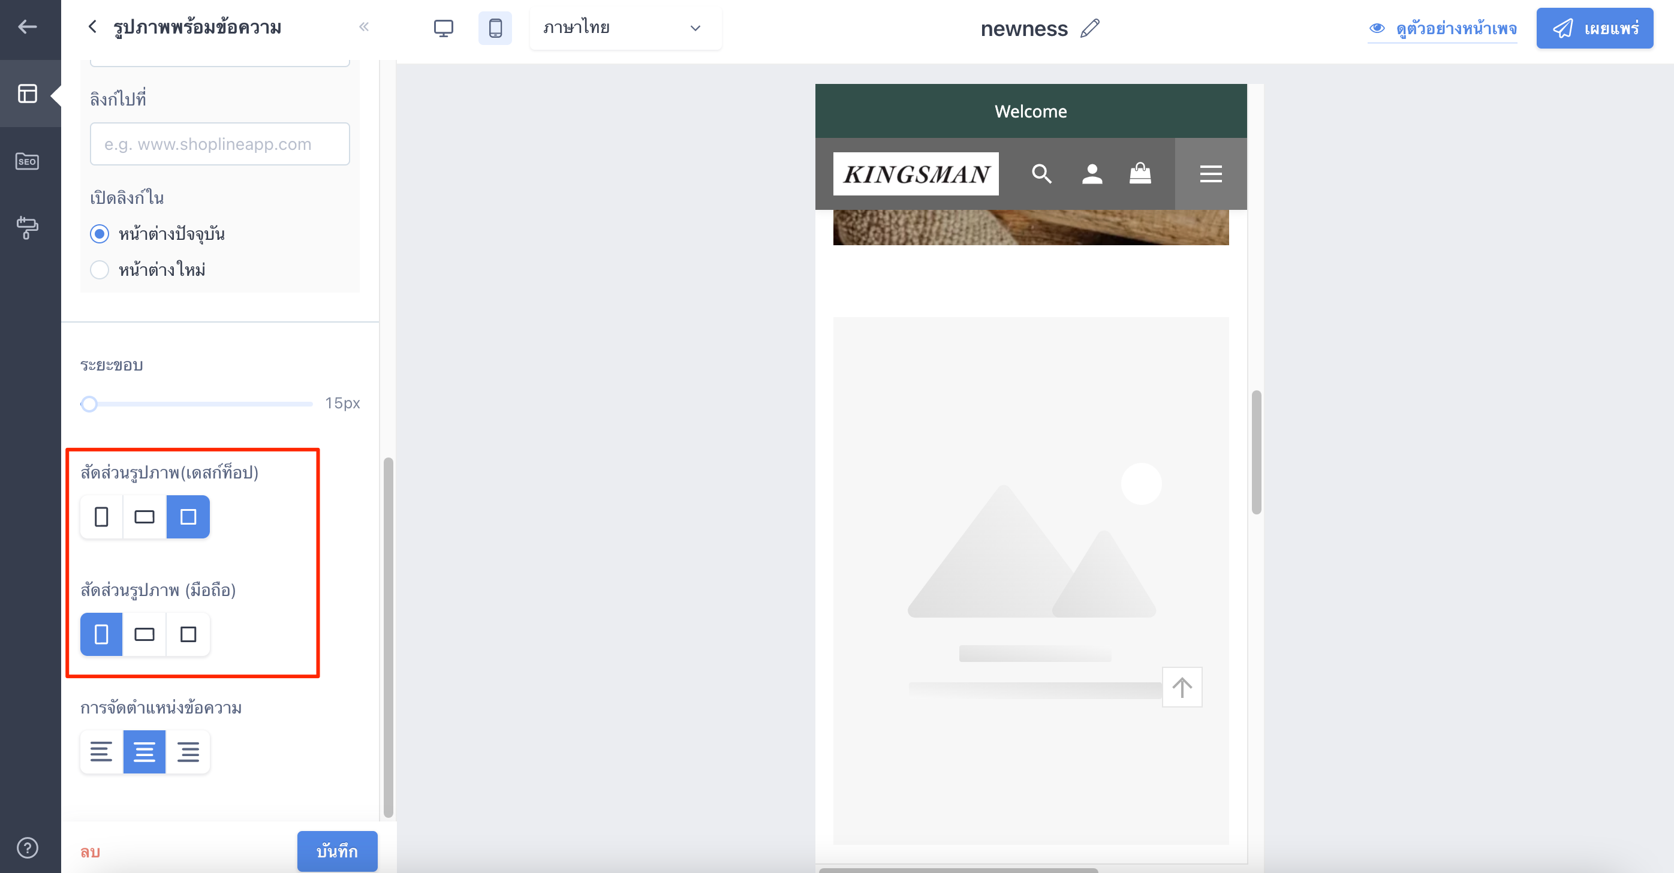1674x873 pixels.
Task: Click the placeholder image block in preview
Action: click(x=1031, y=580)
